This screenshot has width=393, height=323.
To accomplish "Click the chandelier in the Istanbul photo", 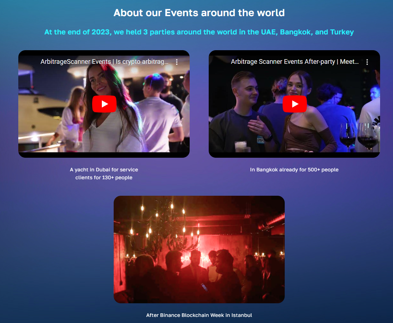I will click(164, 225).
